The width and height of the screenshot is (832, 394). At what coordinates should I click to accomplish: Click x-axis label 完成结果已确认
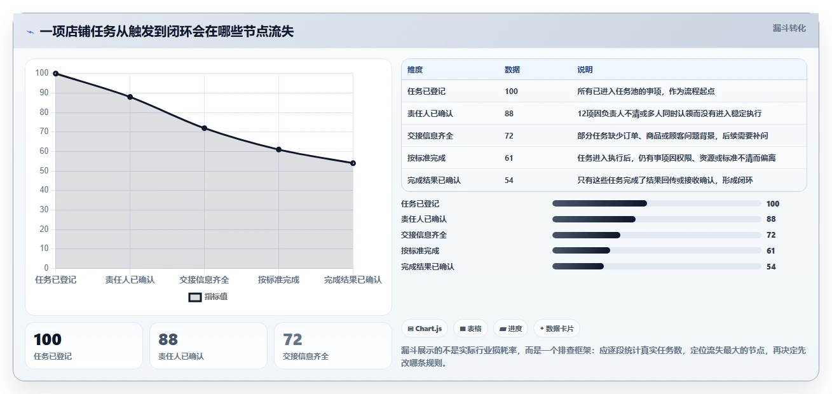353,280
